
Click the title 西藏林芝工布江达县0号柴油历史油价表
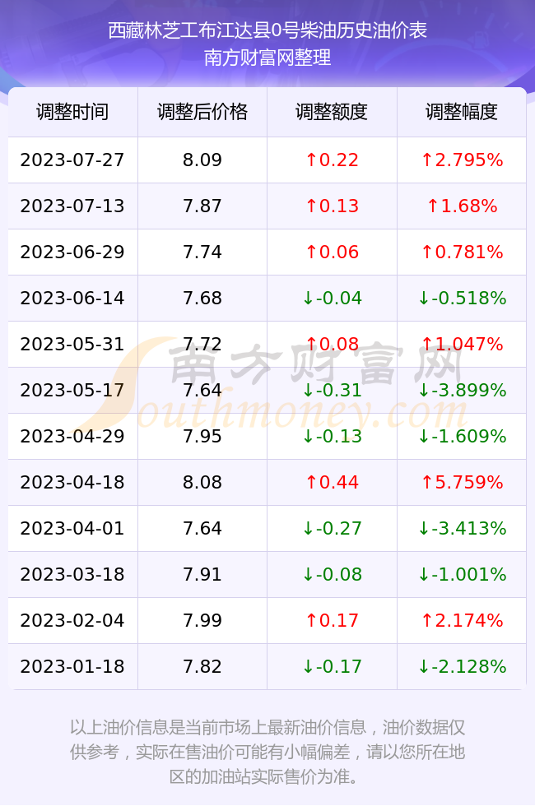[267, 31]
